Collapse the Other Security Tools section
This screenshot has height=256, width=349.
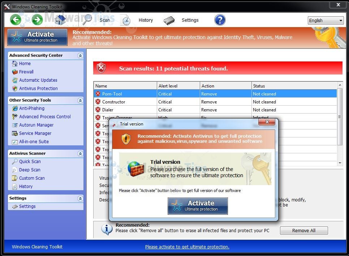coord(80,101)
